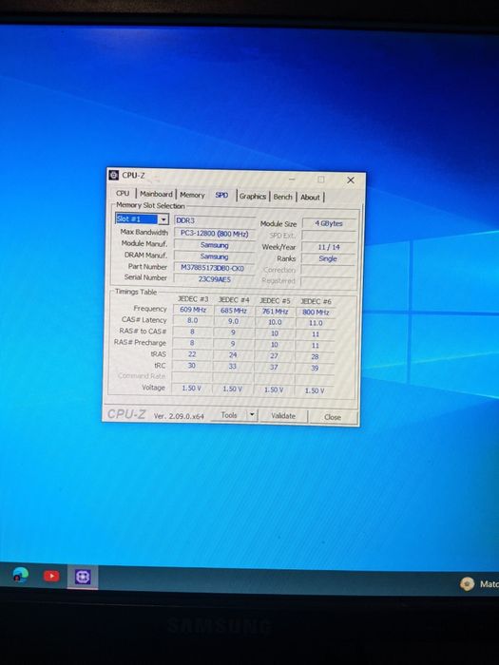
Task: Click the JEDEC #5 column header
Action: pos(275,301)
